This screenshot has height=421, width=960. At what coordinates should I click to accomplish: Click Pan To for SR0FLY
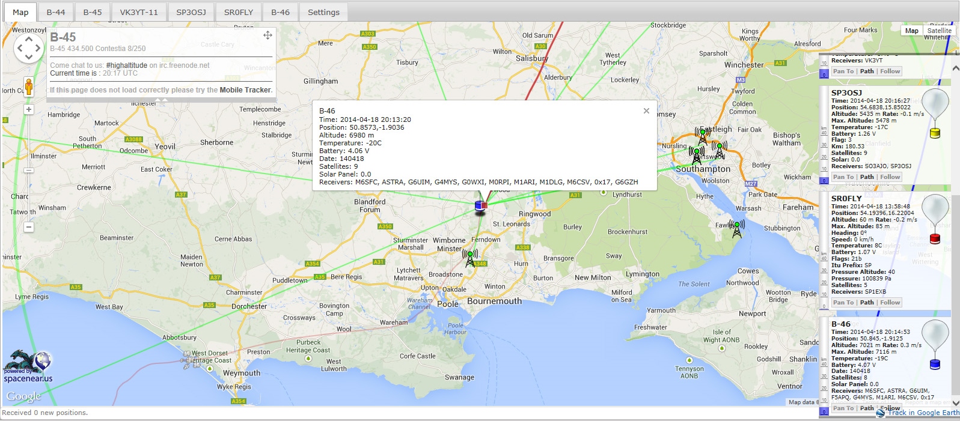[843, 303]
